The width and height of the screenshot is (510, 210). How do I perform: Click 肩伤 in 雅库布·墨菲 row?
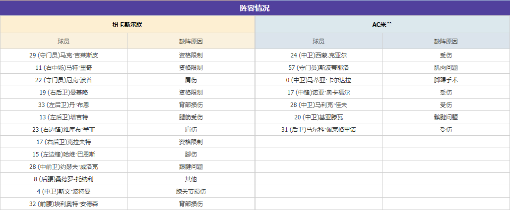coord(191,129)
